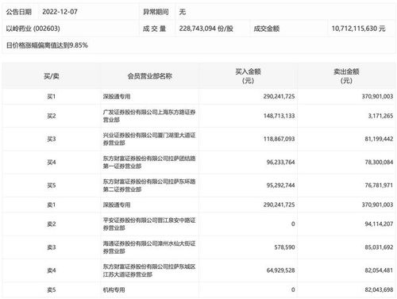Click buy amount 96,233,764
Screen dimensions: 397x299
[280, 163]
